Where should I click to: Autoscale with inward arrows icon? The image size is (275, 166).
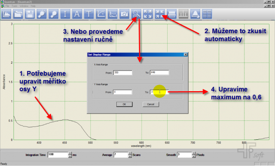160,14
